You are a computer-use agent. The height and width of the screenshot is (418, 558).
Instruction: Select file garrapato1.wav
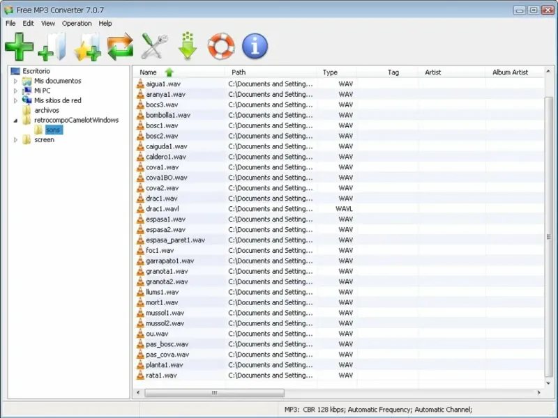point(169,261)
